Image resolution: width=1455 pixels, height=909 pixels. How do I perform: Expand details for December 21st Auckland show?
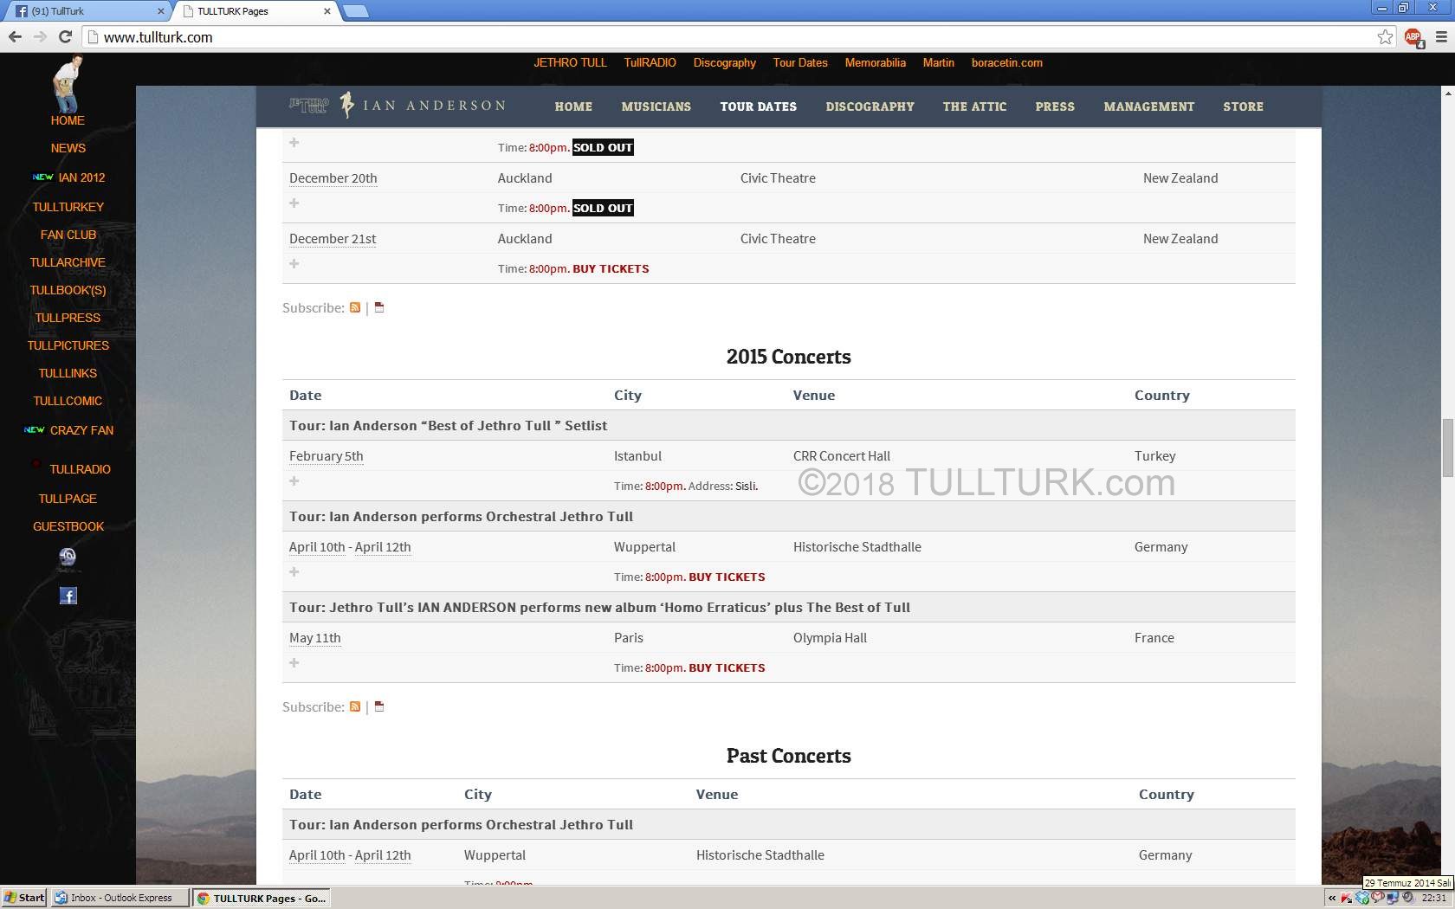pos(294,263)
